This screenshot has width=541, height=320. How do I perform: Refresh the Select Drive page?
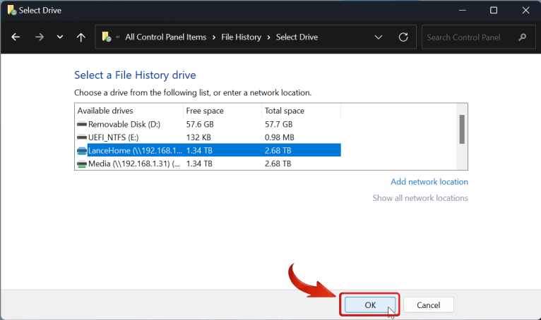[x=403, y=37]
